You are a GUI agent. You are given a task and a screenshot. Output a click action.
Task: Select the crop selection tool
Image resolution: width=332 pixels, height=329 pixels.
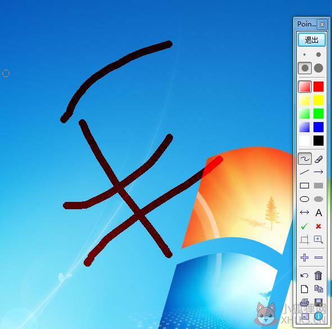(304, 240)
